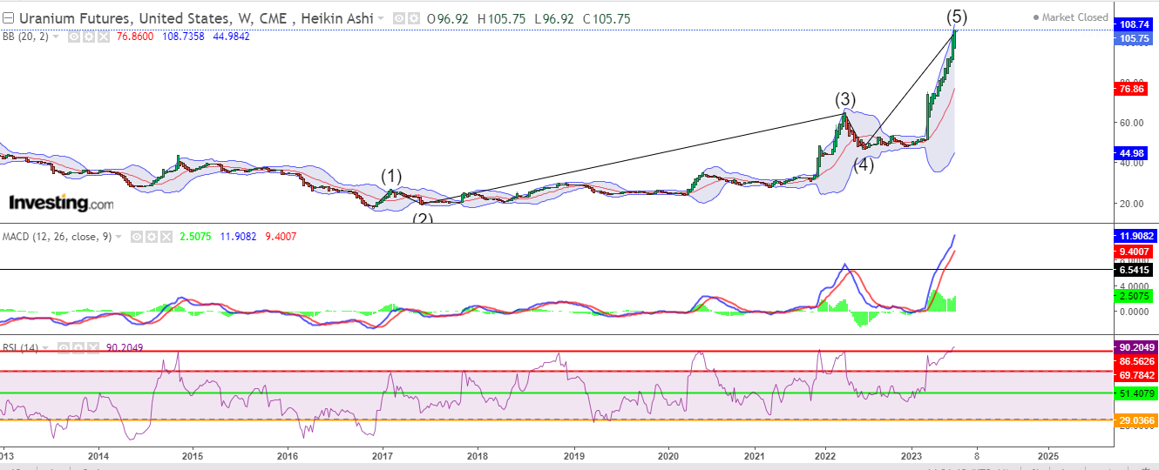Expand the MACD indicator dropdown arrow
Viewport: 1159px width, 470px height.
point(118,237)
